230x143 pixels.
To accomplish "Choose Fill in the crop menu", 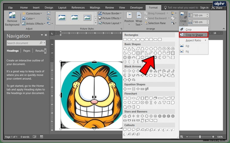I will [x=194, y=46].
